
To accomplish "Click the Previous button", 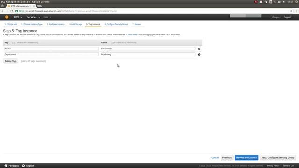I will tap(227, 158).
